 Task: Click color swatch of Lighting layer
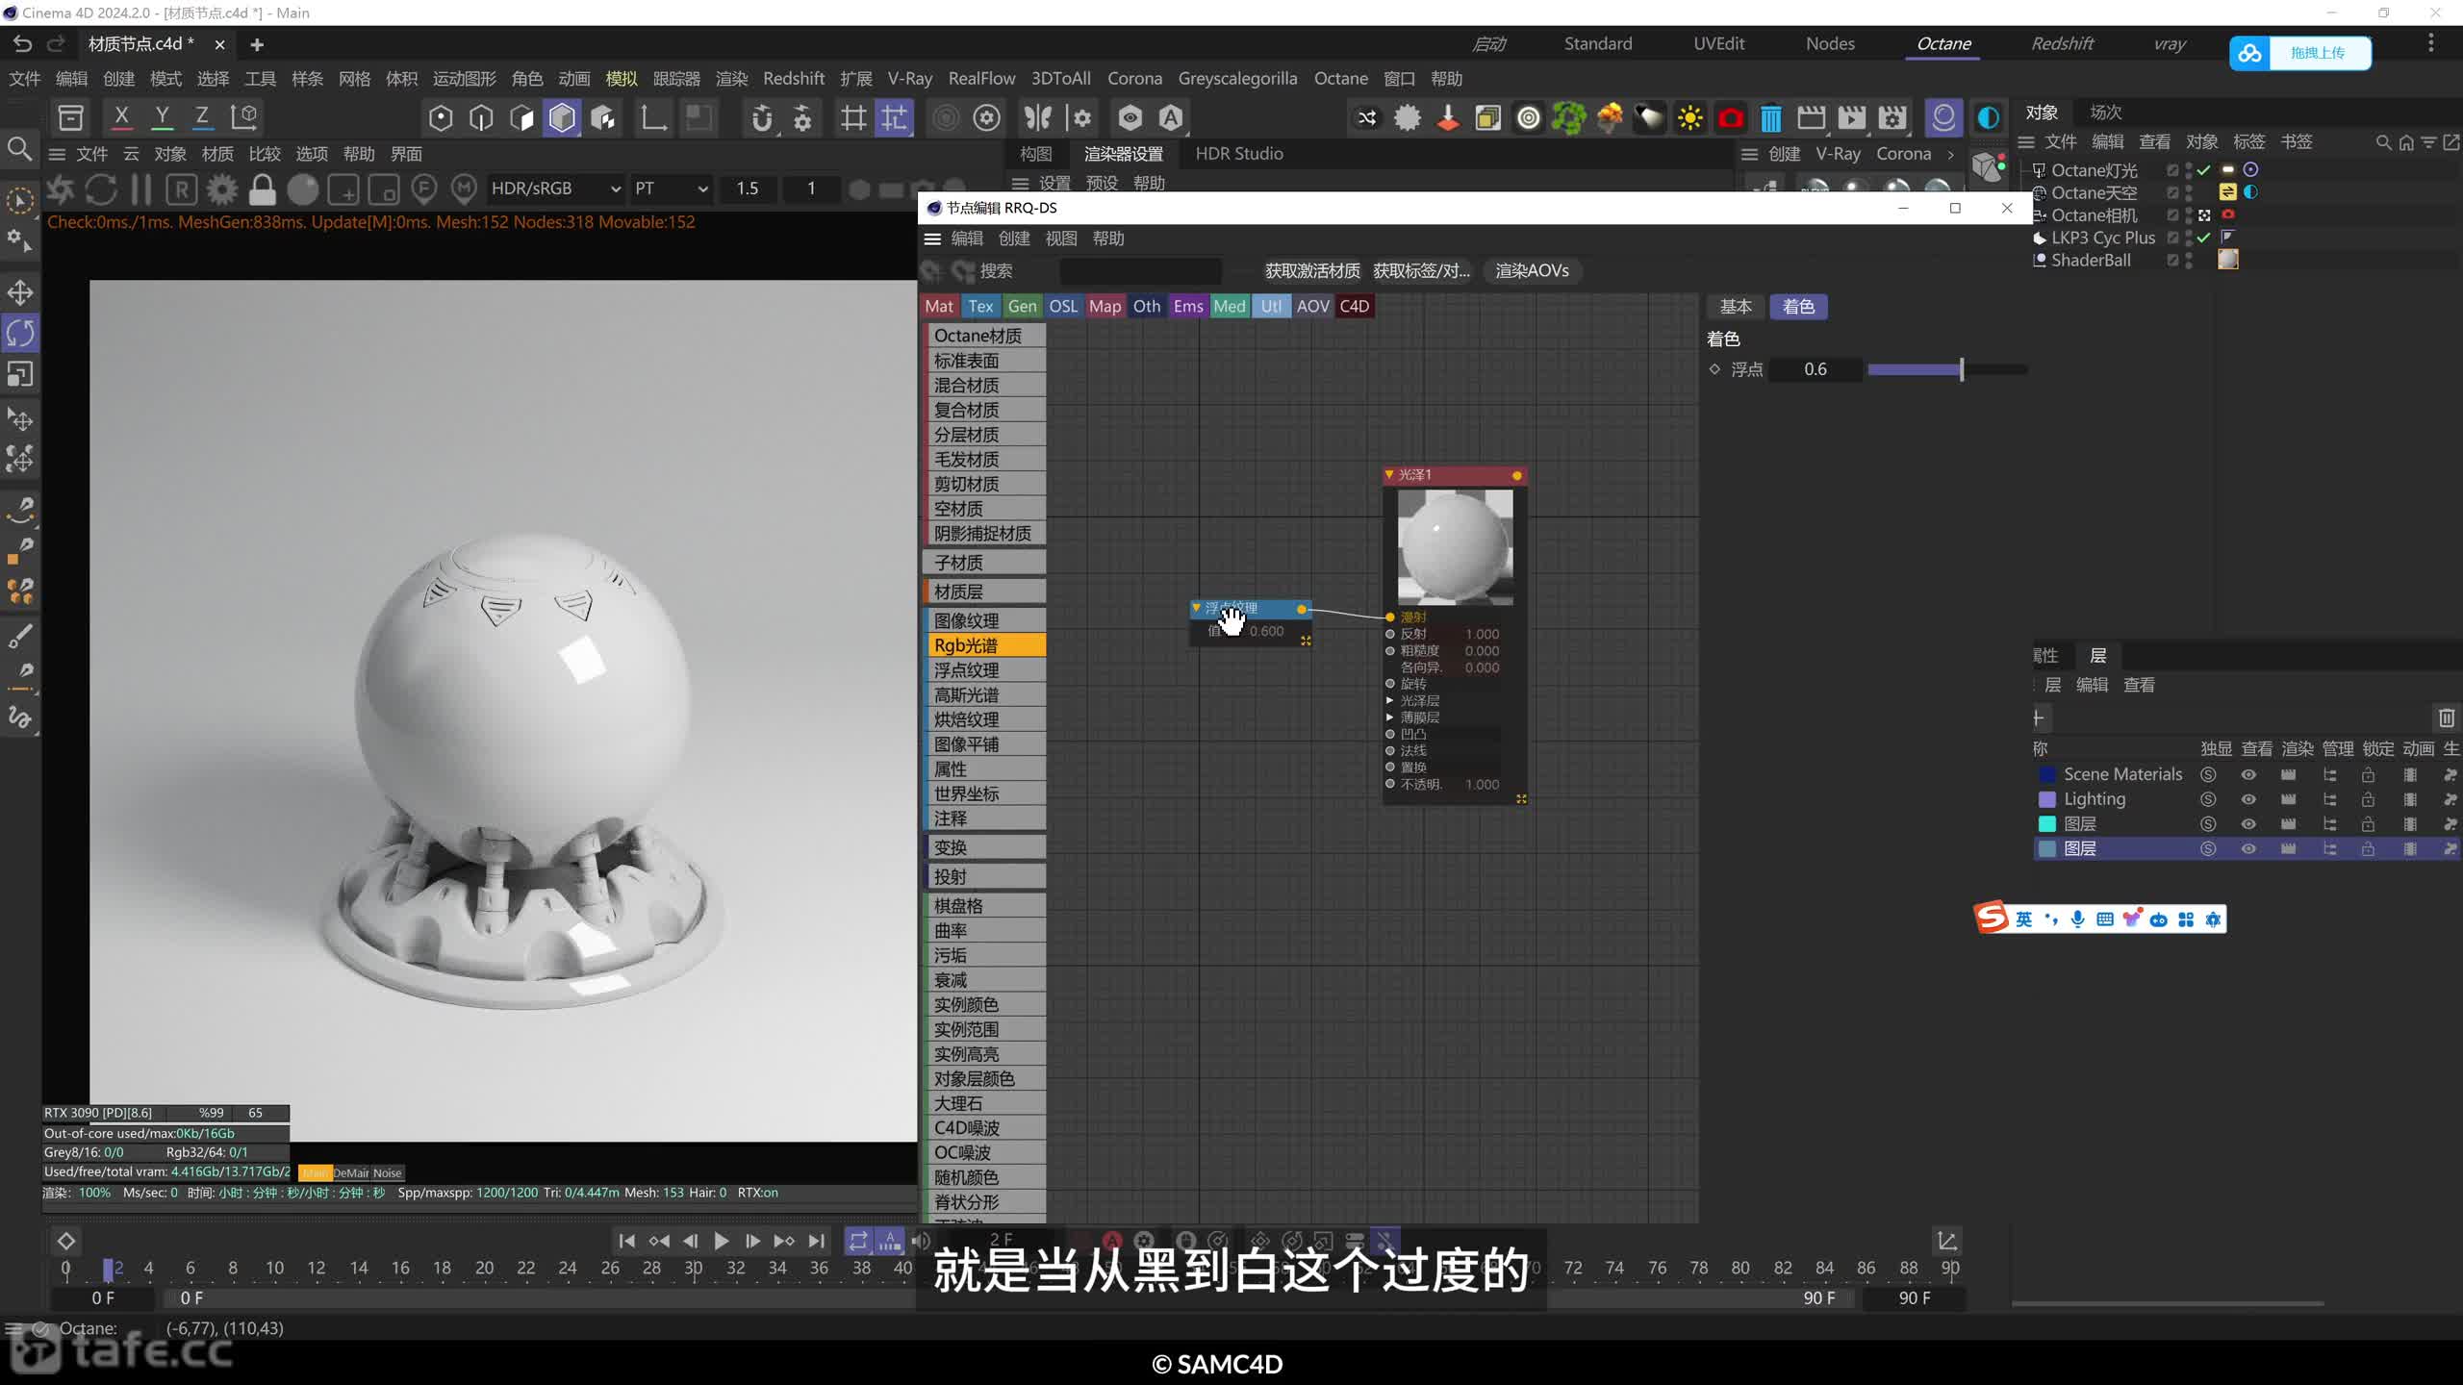[2047, 799]
